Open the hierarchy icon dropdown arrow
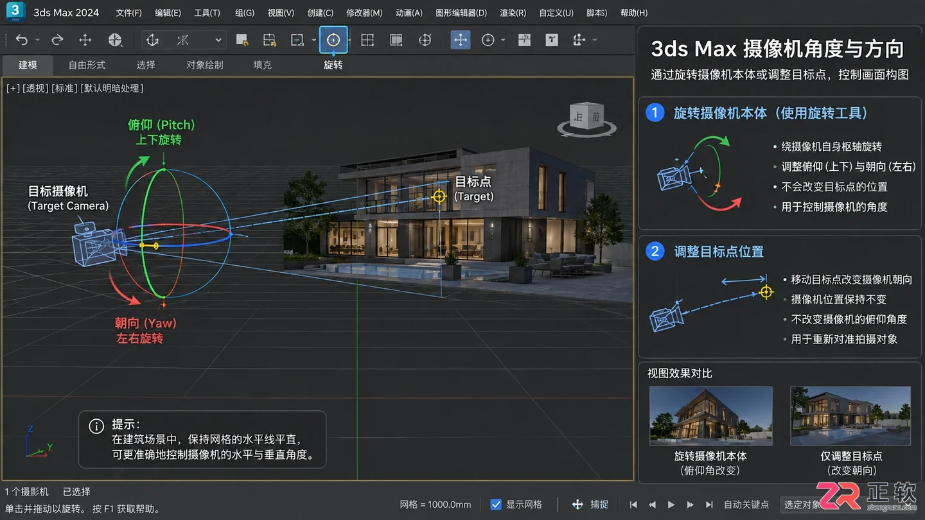This screenshot has width=925, height=520. [595, 40]
